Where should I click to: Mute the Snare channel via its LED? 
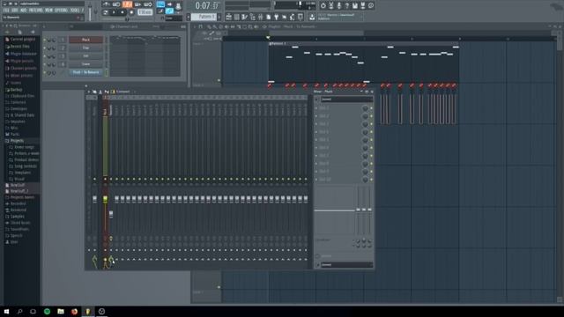click(45, 64)
